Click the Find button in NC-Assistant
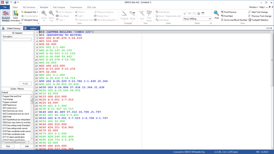The height and width of the screenshot is (154, 274). [8, 146]
